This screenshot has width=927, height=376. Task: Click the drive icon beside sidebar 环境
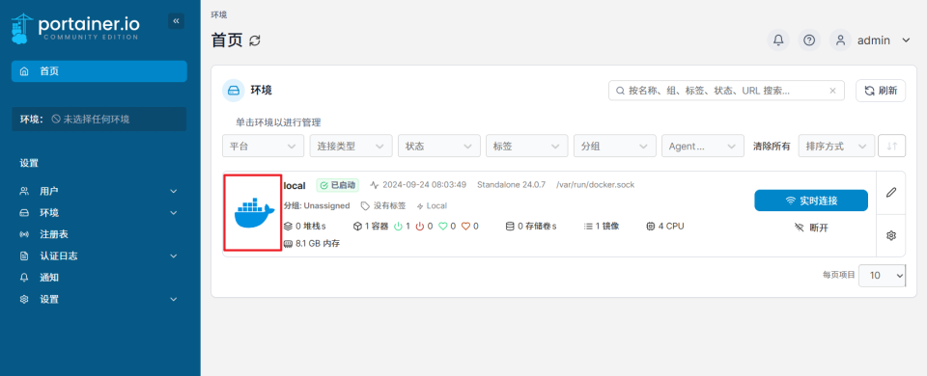[x=24, y=213]
